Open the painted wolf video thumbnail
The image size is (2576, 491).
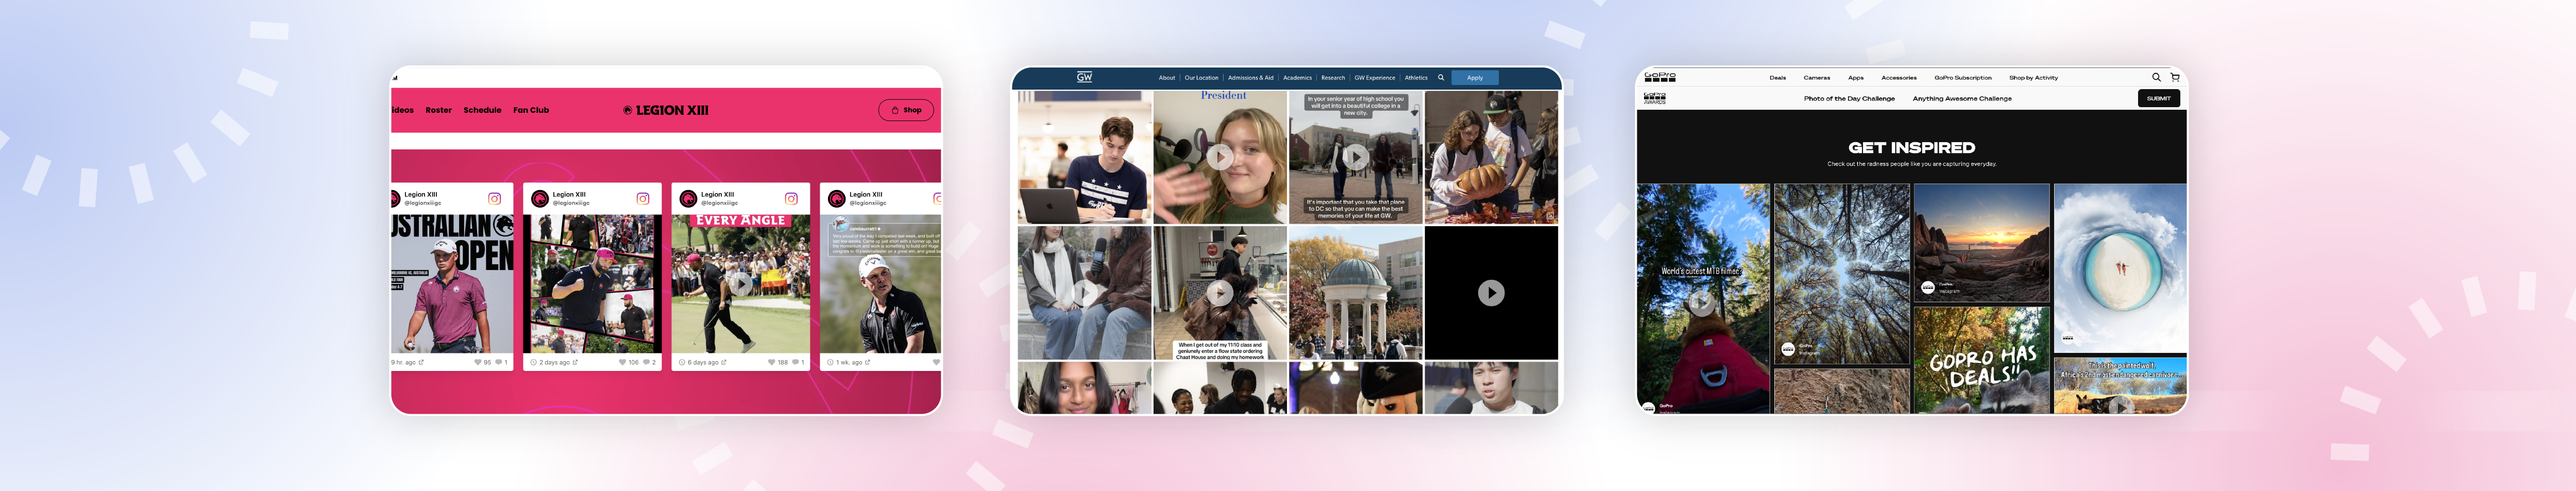coord(2120,385)
